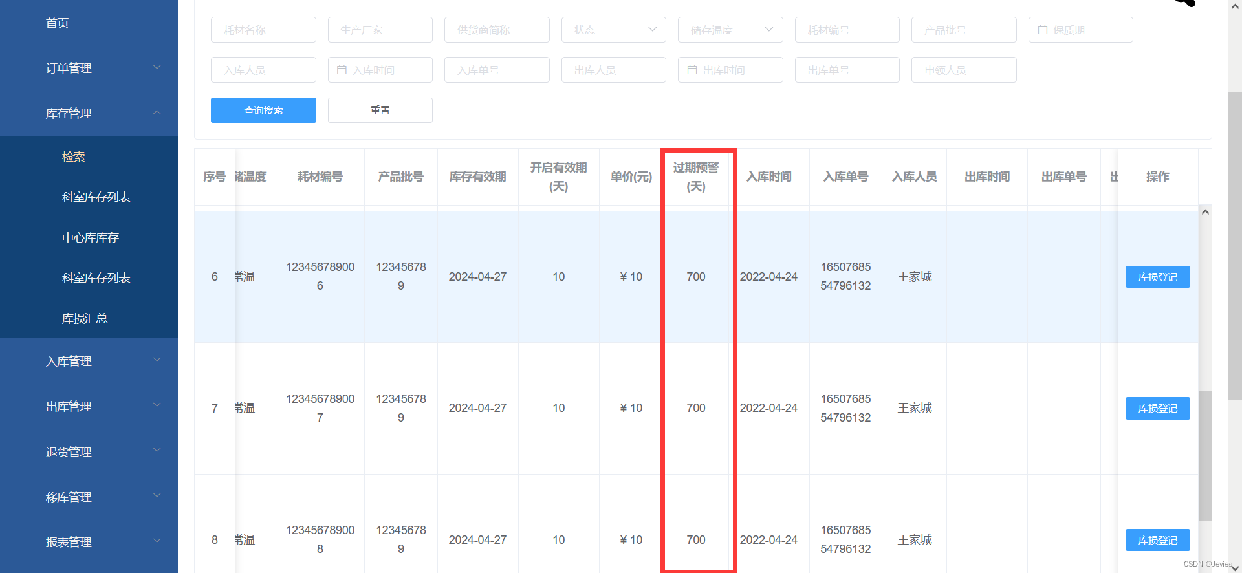Focus the 出库人员 input field
The image size is (1242, 573).
click(x=614, y=70)
